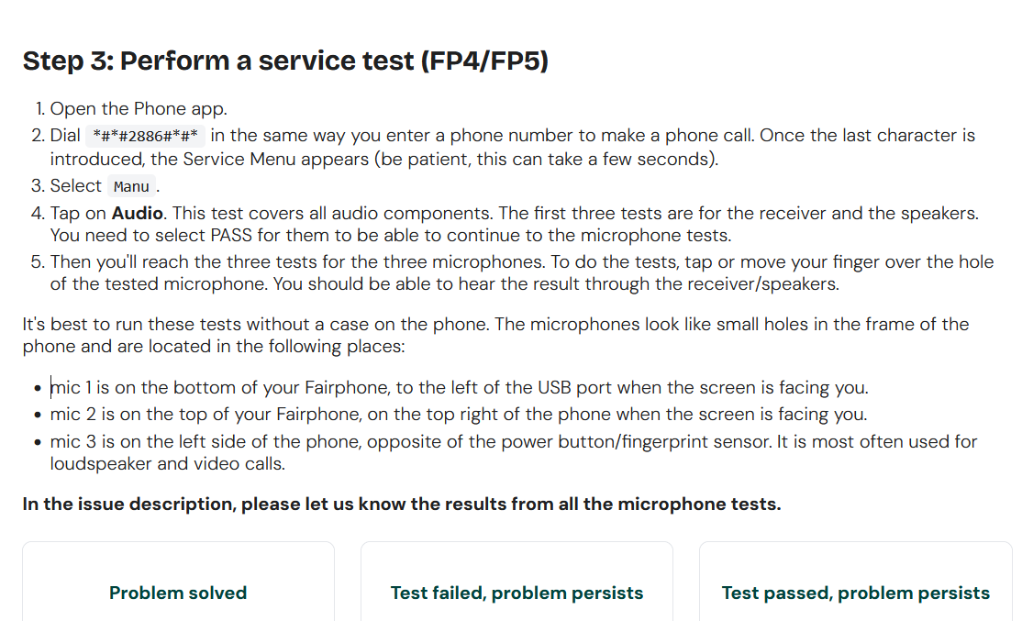This screenshot has width=1022, height=621.
Task: Click the *#*#2886#*#* dial code
Action: coord(147,136)
